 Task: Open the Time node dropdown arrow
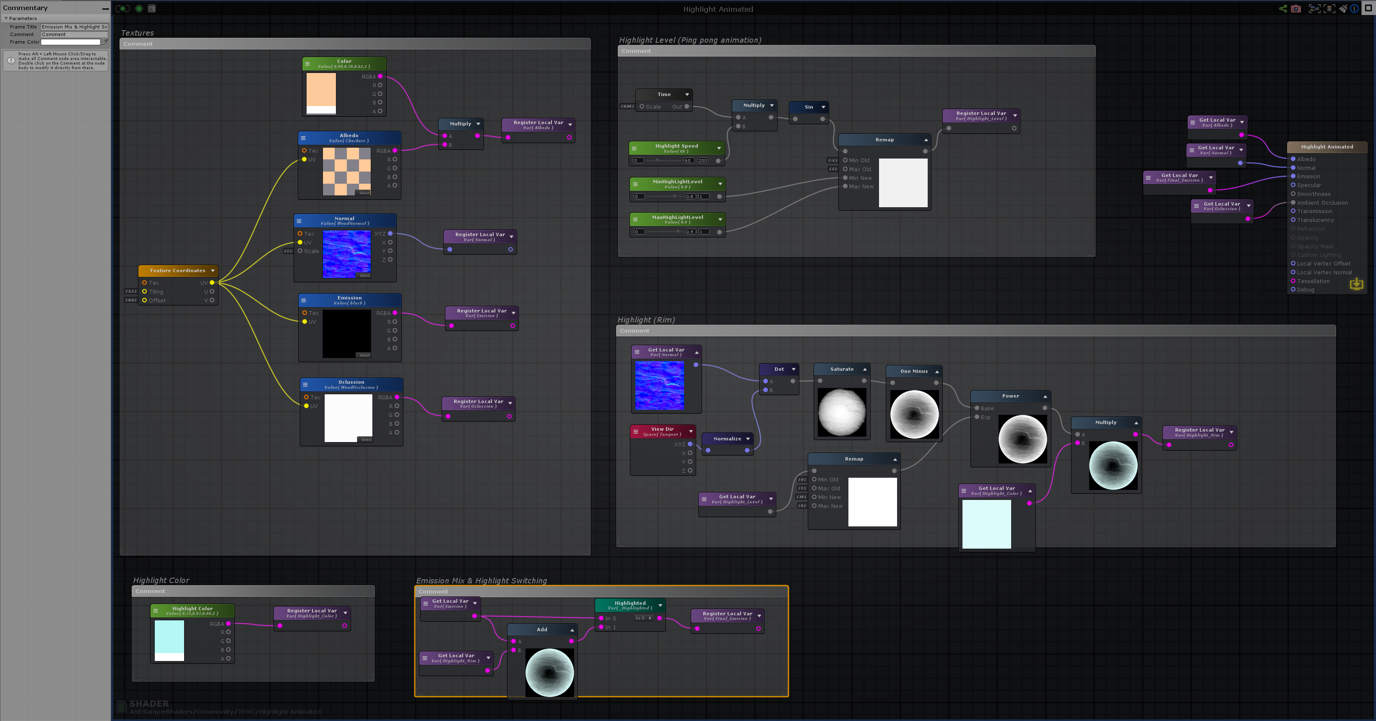[x=687, y=94]
